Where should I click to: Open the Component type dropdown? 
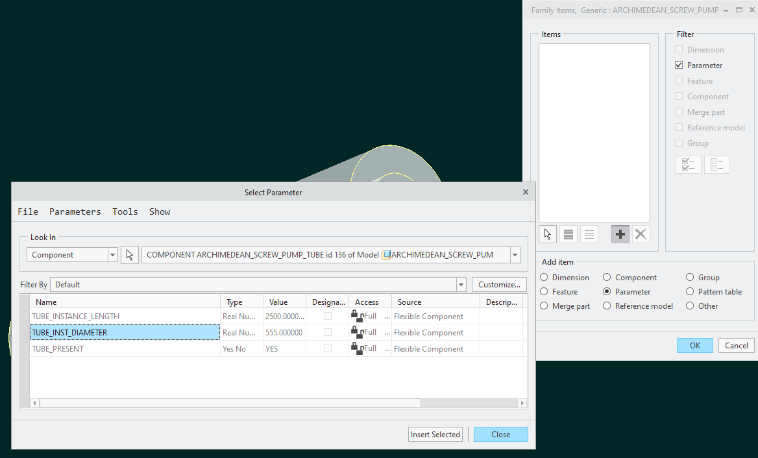coord(112,255)
